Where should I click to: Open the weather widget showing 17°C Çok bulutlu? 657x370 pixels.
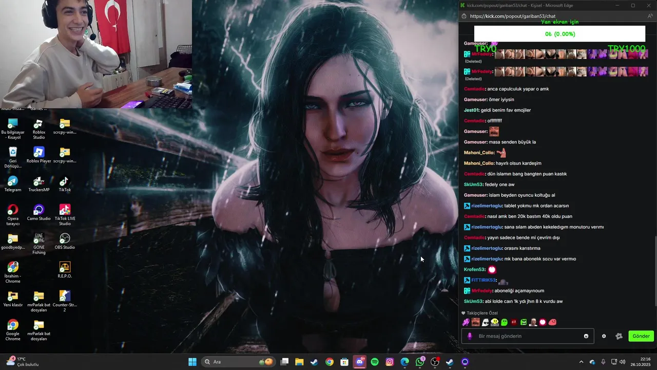22,362
